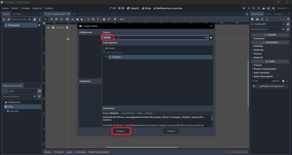Zoom out the canvas with minus icon
292x155 pixels.
coord(53,28)
